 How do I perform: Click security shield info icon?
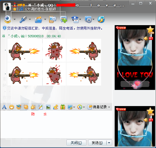(4, 28)
